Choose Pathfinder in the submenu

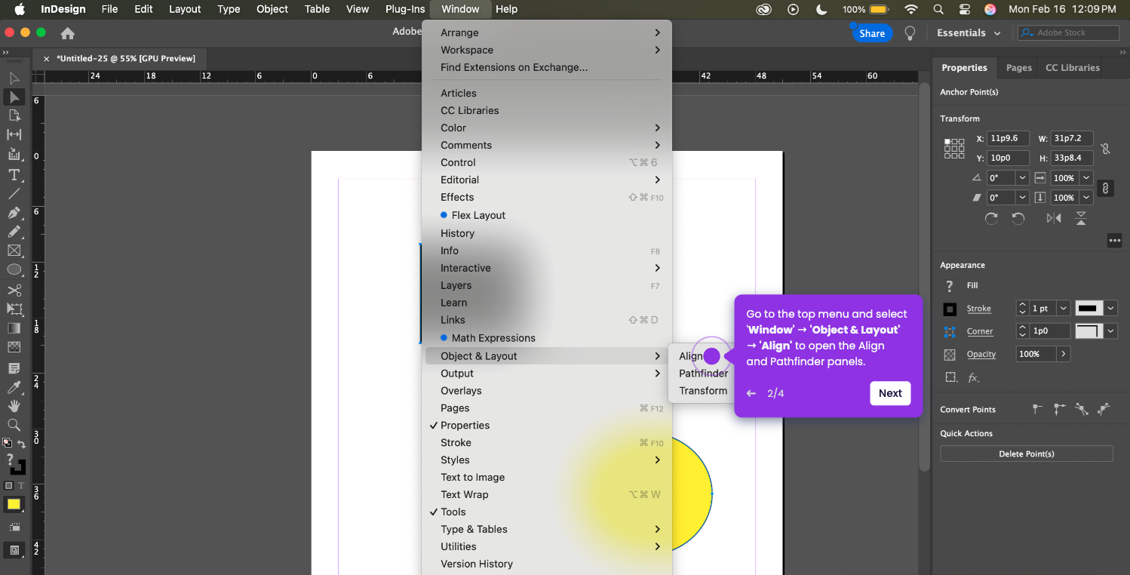[x=703, y=374]
